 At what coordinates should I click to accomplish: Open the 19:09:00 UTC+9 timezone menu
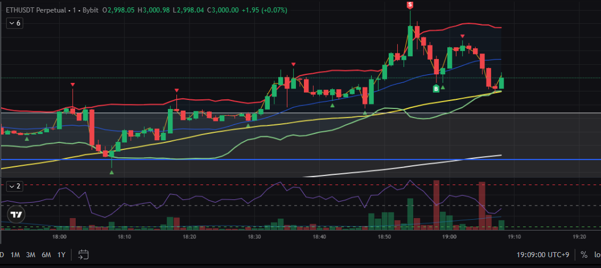tap(545, 255)
